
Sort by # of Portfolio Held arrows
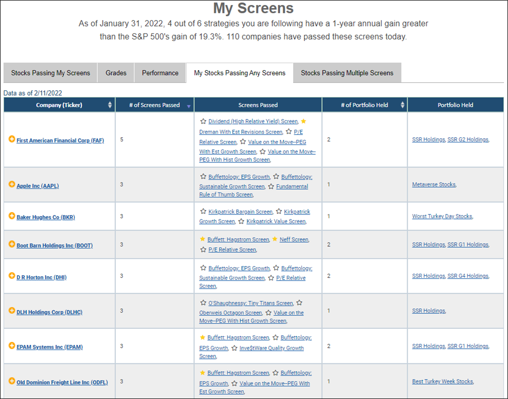[403, 105]
